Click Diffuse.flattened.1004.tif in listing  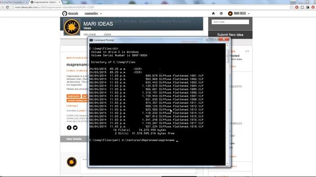pyautogui.click(x=181, y=86)
